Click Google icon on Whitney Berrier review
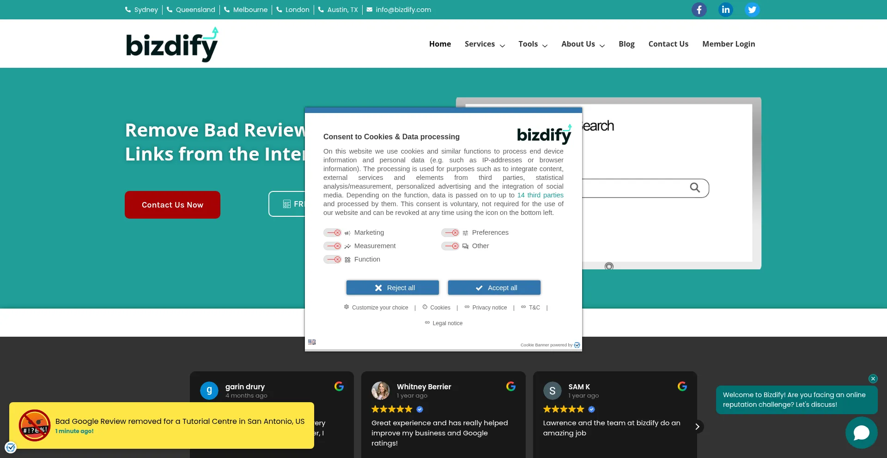 point(511,387)
